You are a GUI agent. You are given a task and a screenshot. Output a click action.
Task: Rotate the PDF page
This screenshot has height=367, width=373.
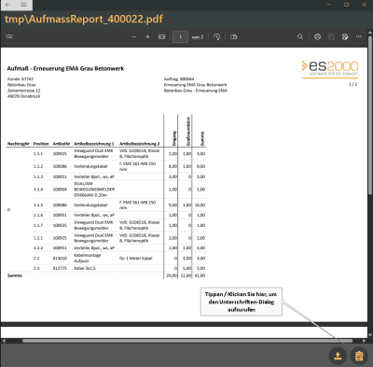[217, 37]
